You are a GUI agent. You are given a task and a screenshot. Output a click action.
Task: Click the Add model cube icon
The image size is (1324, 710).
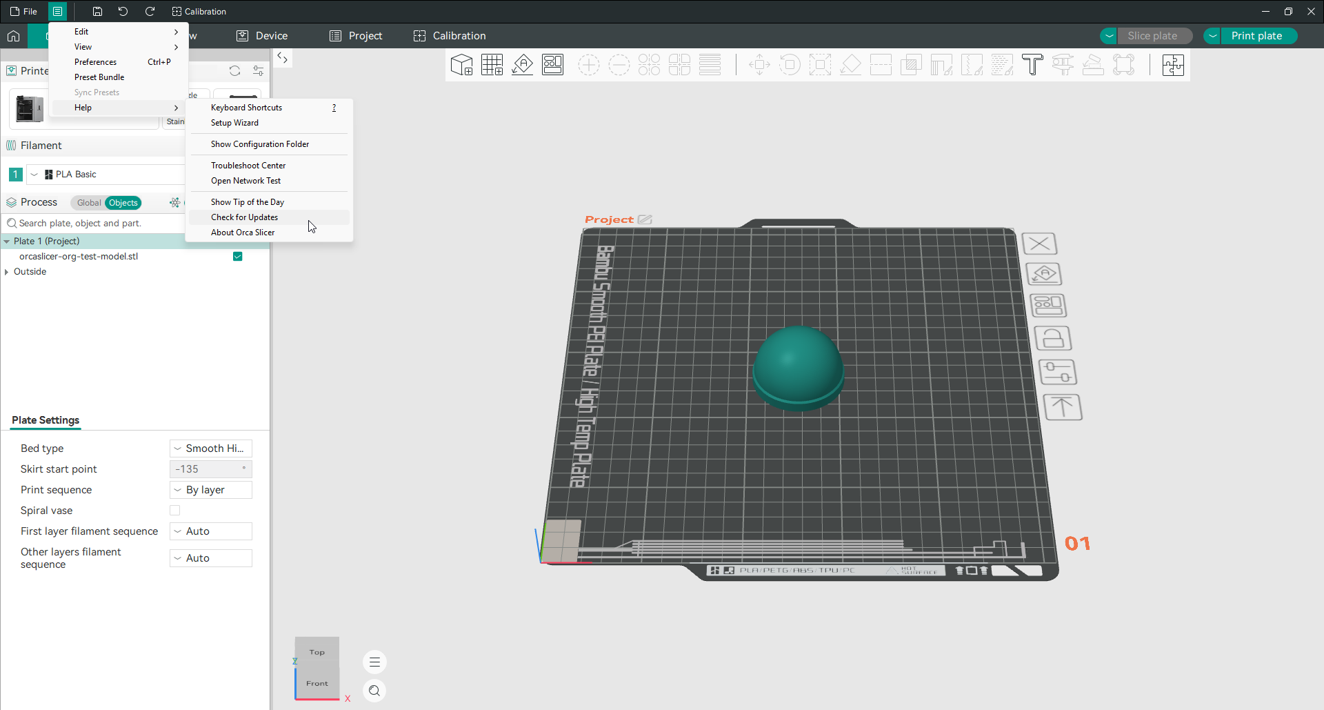461,65
